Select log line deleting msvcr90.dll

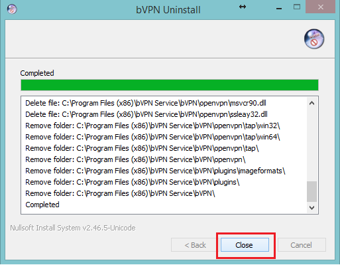tap(146, 103)
